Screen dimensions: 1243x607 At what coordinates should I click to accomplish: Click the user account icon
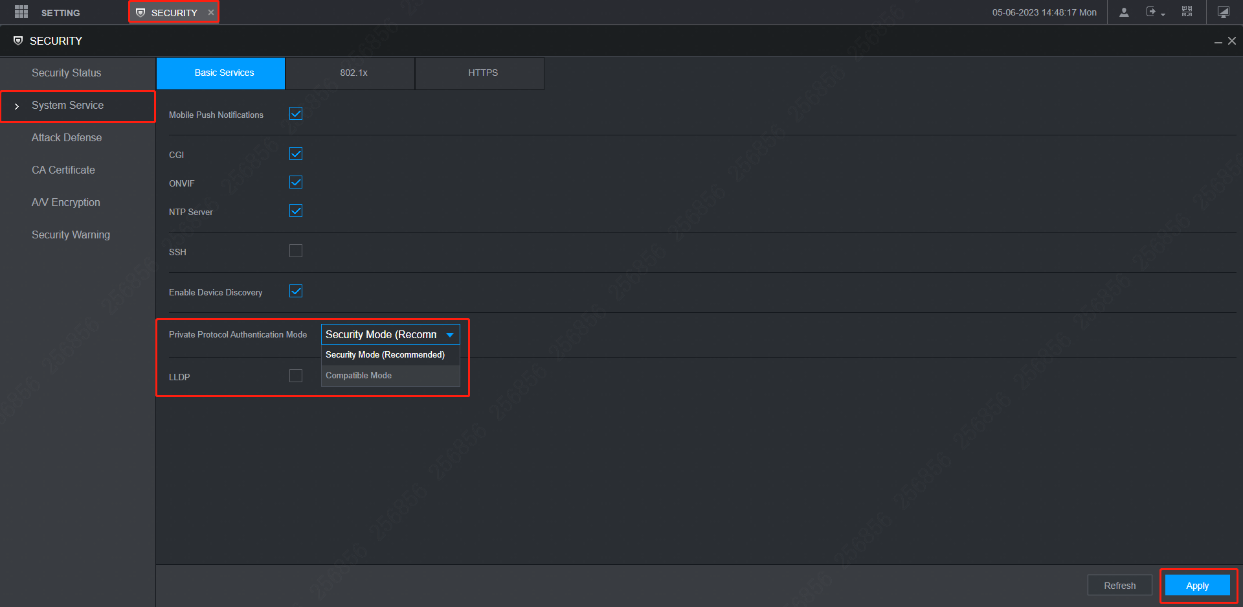1124,12
